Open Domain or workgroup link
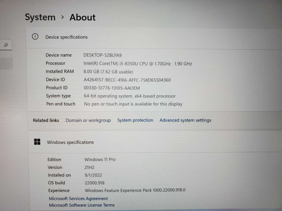The height and width of the screenshot is (211, 282). [x=88, y=120]
